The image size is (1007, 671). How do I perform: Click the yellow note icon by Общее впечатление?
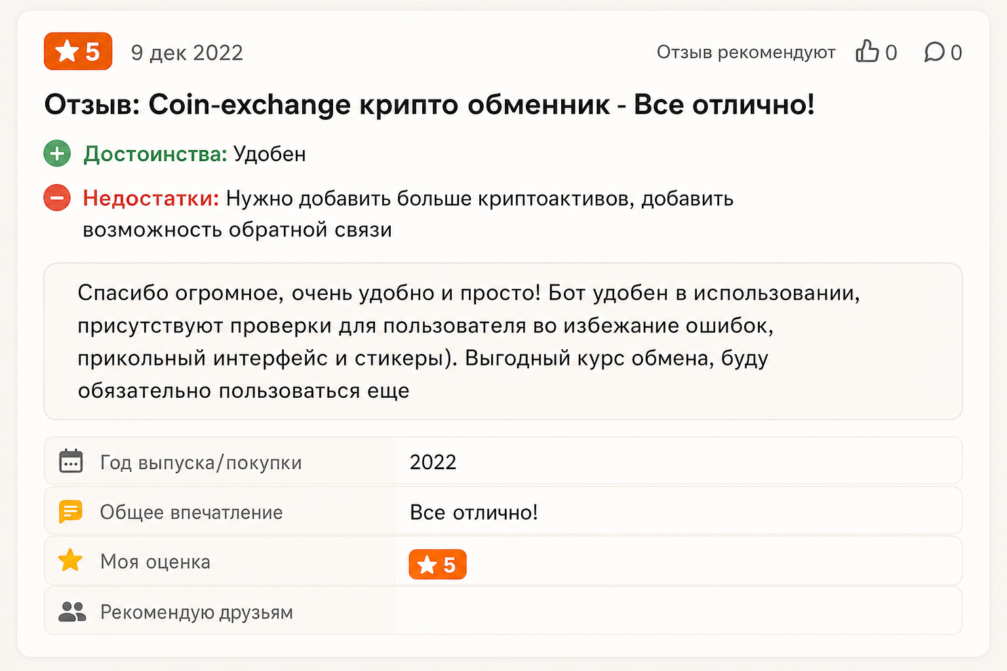click(70, 512)
